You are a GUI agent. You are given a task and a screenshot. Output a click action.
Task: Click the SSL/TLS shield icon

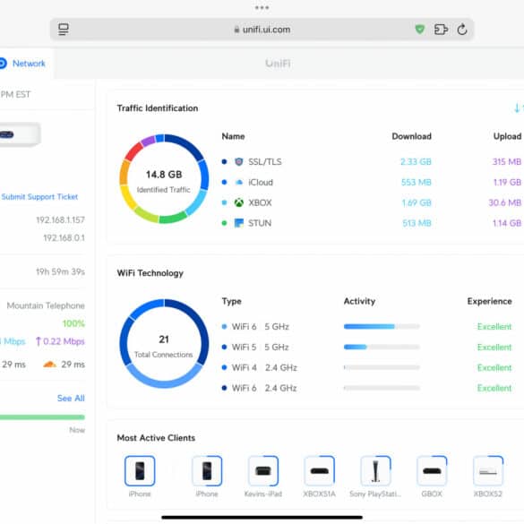click(x=238, y=162)
